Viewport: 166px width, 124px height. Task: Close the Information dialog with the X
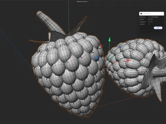(x=162, y=13)
